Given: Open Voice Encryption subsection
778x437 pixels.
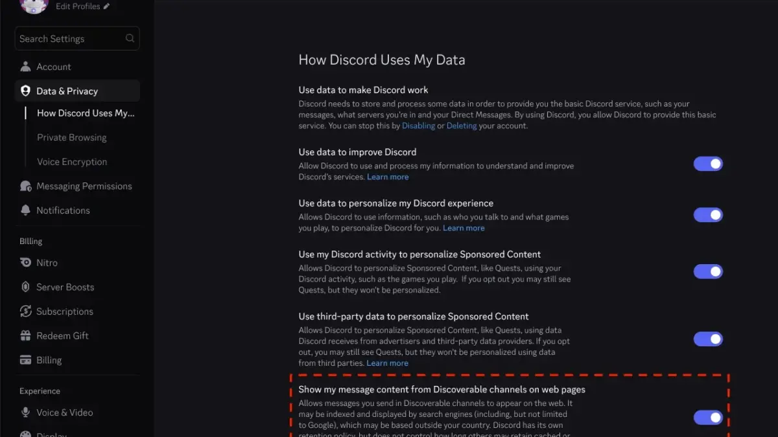Looking at the screenshot, I should tap(72, 162).
